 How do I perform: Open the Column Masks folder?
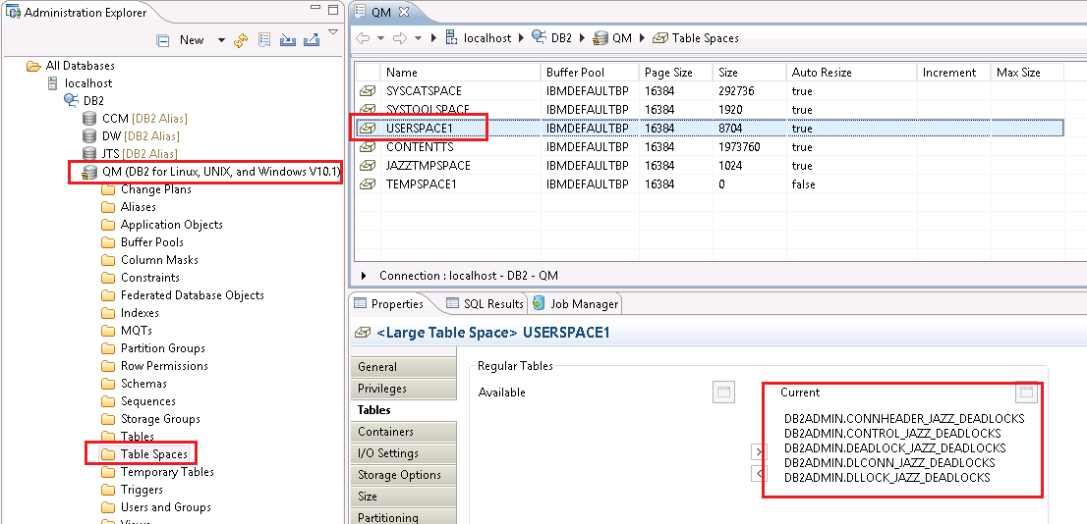(149, 260)
